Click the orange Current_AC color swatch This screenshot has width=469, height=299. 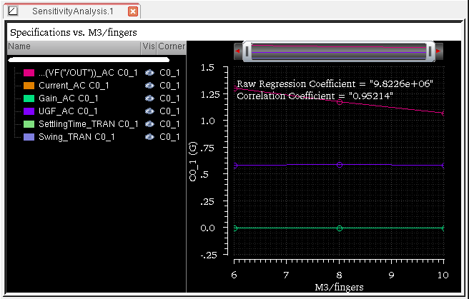29,86
